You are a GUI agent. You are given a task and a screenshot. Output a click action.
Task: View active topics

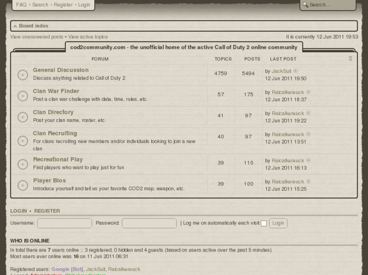[x=88, y=37]
